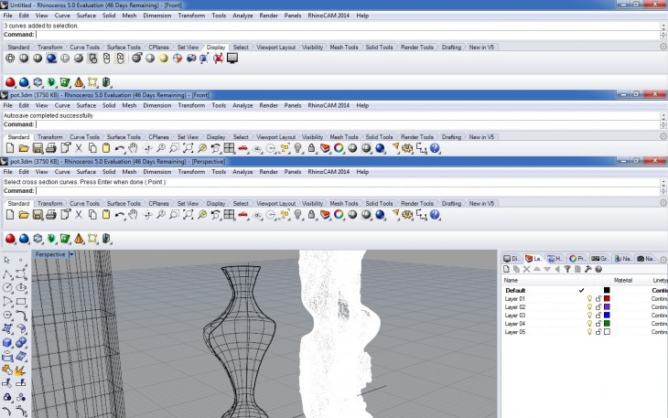Turn off the Layer 05 lightbulb
This screenshot has height=418, width=668.
pyautogui.click(x=589, y=332)
